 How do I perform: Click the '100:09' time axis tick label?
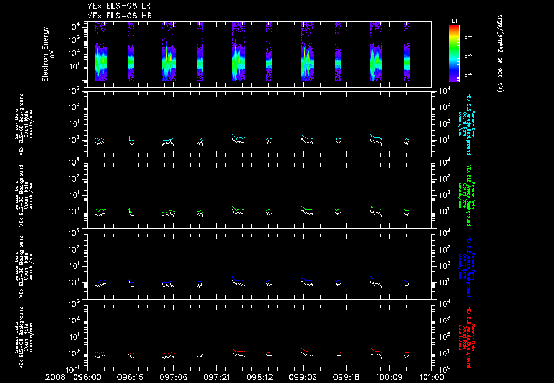point(388,378)
